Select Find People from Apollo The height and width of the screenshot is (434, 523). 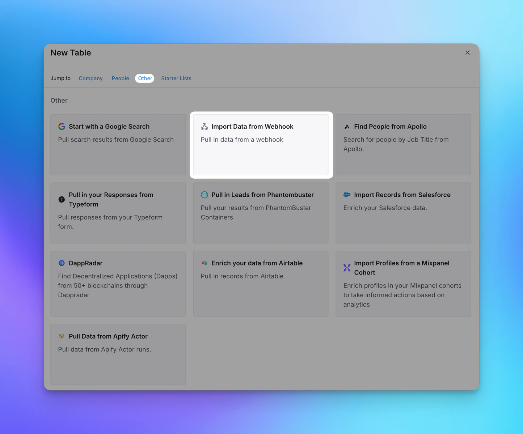[x=403, y=145]
